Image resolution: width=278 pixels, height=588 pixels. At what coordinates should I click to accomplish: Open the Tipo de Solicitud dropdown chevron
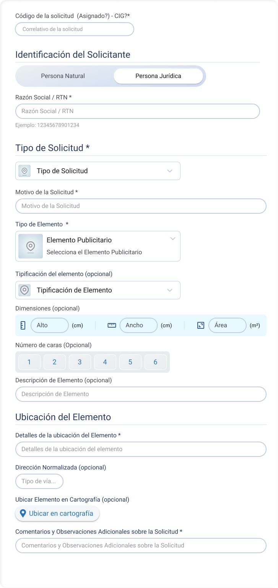[x=171, y=171]
